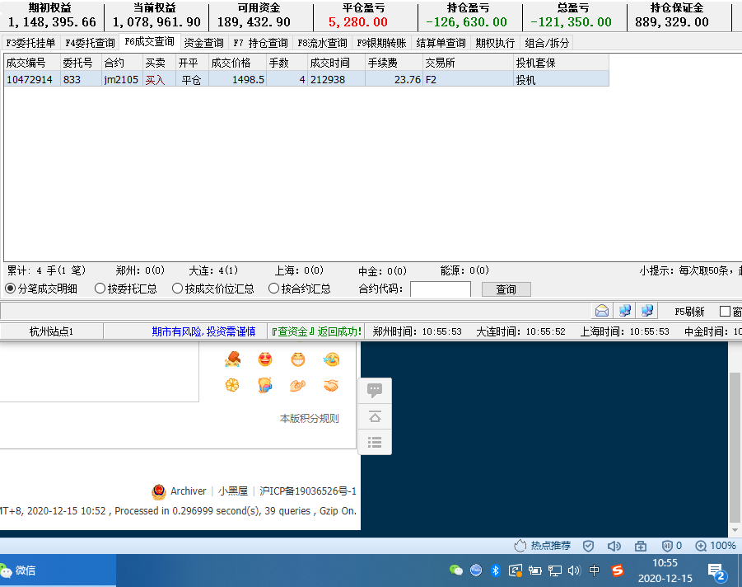Click the back-to-top arrow icon
742x587 pixels.
coord(375,416)
